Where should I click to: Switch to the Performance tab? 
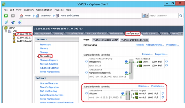pos(116,34)
